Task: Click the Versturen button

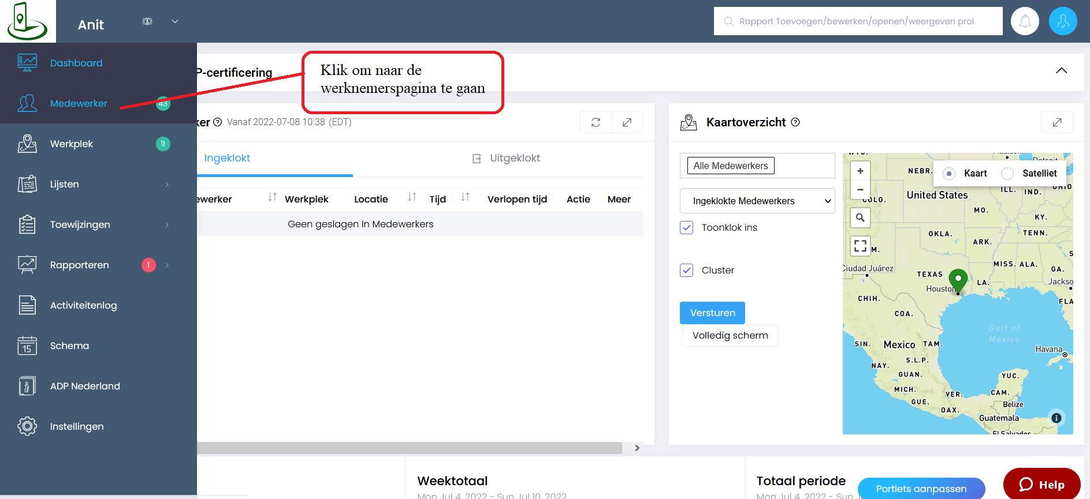Action: pos(712,313)
